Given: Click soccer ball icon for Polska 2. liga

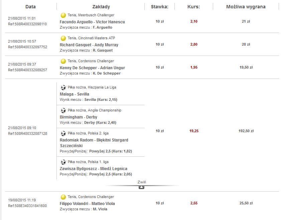Looking at the screenshot, I should click(x=63, y=133).
